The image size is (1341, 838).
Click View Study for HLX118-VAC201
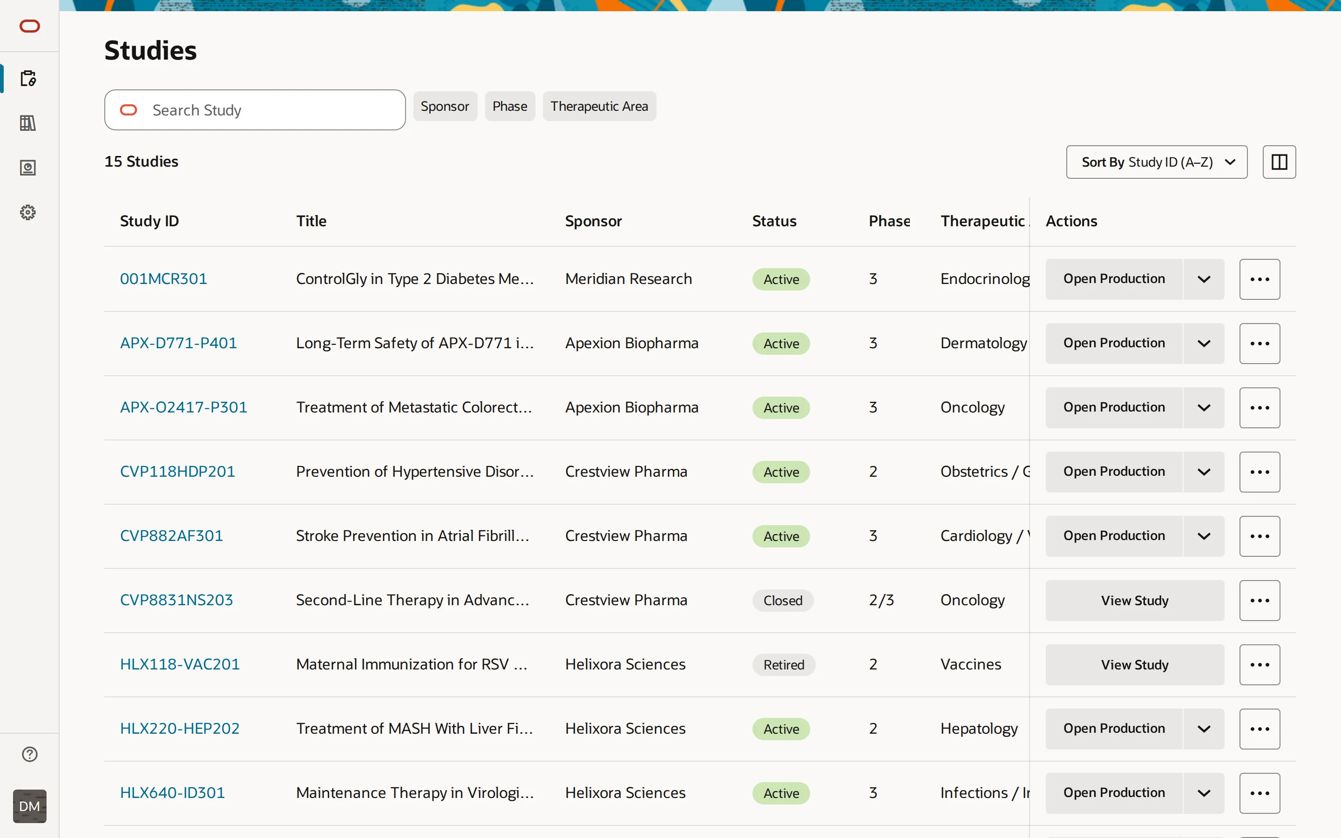pos(1135,665)
